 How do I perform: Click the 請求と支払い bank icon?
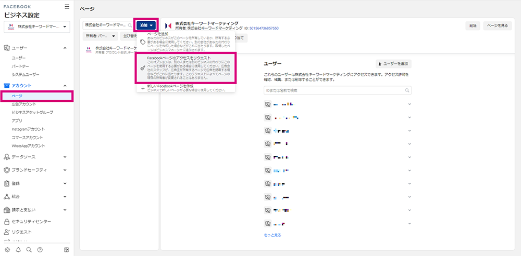[x=7, y=210]
